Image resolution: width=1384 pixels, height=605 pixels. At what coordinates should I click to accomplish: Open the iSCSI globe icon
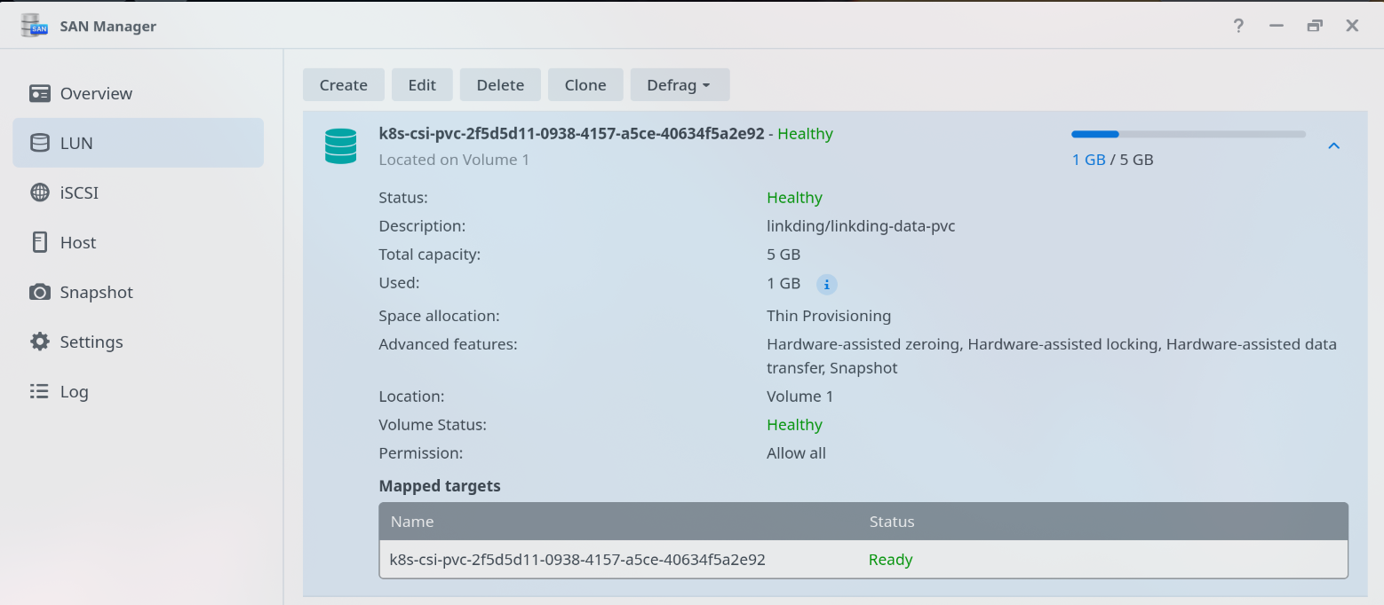point(39,192)
